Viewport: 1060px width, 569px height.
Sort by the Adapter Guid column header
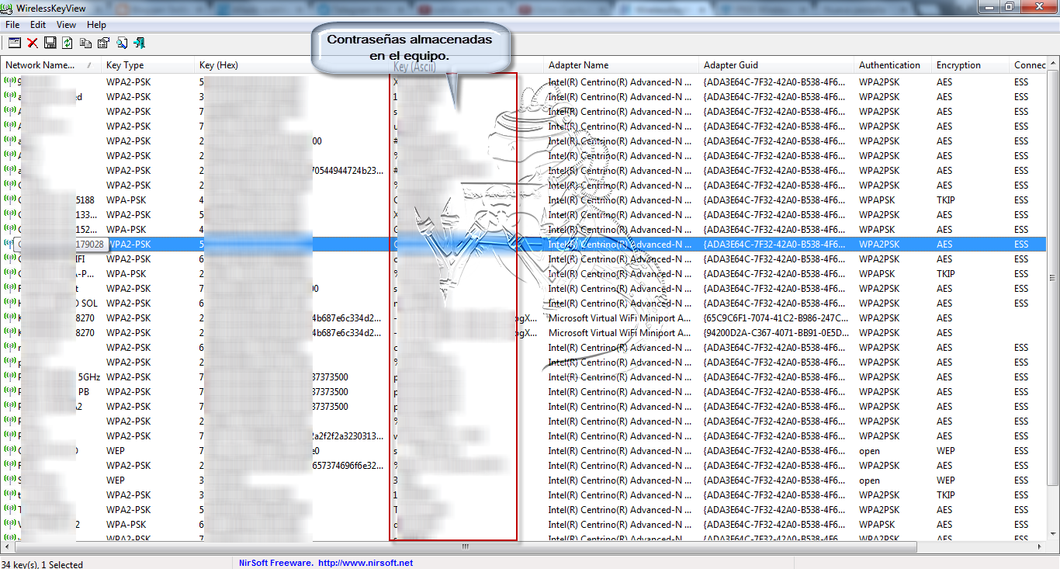[777, 65]
